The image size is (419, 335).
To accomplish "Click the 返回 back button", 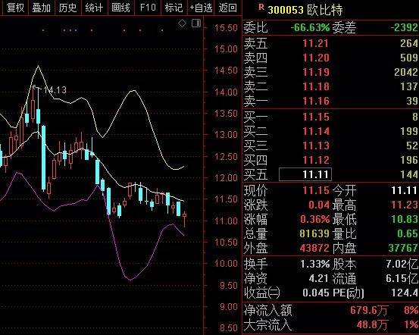I will 227,8.
